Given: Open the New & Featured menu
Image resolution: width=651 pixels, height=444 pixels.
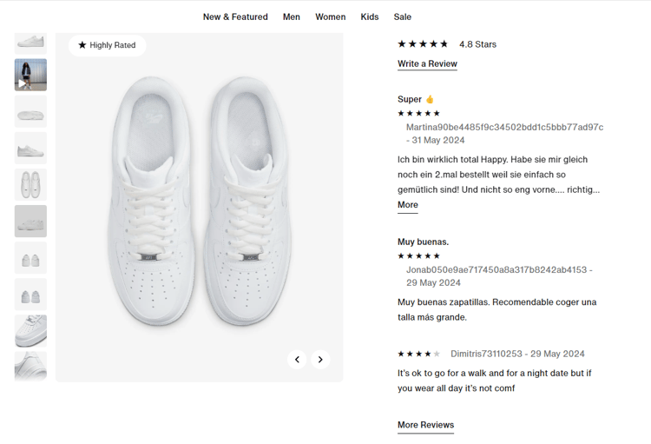Looking at the screenshot, I should pyautogui.click(x=235, y=17).
